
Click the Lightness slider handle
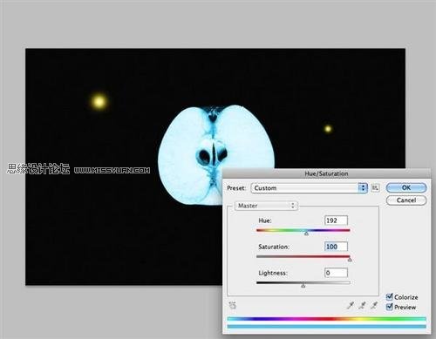click(303, 286)
